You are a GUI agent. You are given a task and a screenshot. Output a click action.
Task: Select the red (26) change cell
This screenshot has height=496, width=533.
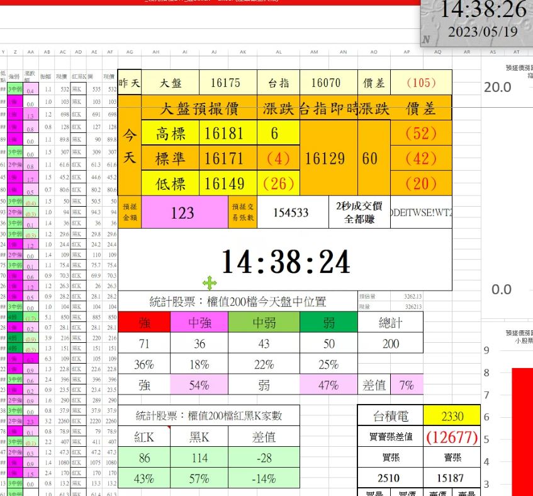pyautogui.click(x=278, y=183)
